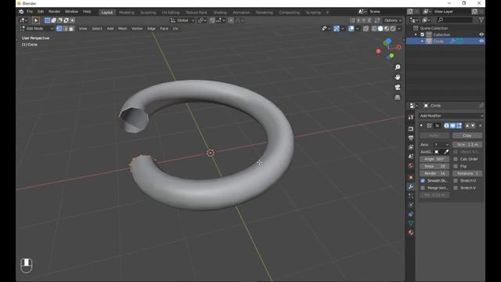Select wireframe viewport shading icon

(x=374, y=28)
